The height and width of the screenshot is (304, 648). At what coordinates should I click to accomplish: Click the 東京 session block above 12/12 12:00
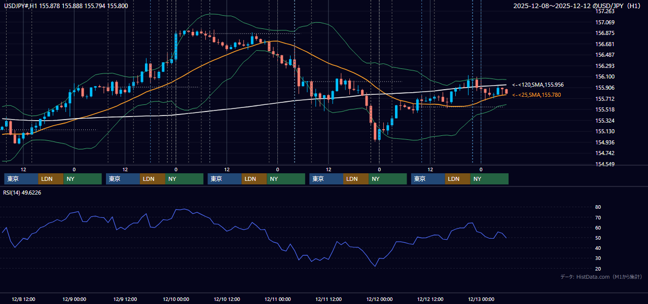click(x=428, y=179)
